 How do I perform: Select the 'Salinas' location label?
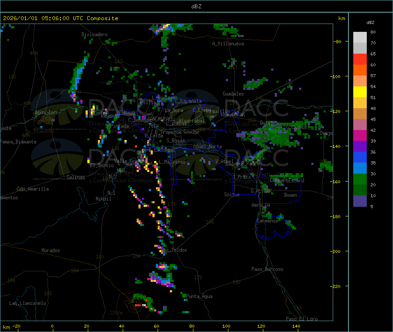[76, 177]
